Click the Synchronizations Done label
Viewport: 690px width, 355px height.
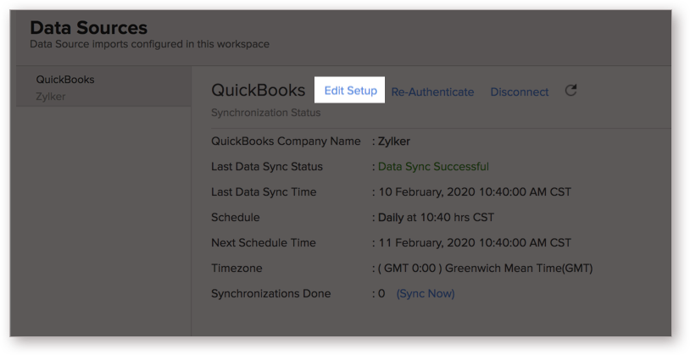270,293
